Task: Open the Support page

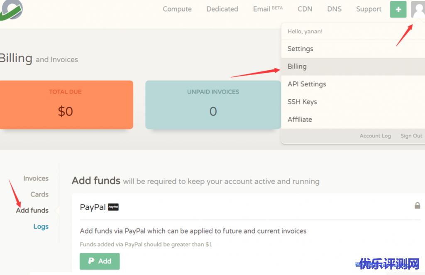Action: (369, 9)
